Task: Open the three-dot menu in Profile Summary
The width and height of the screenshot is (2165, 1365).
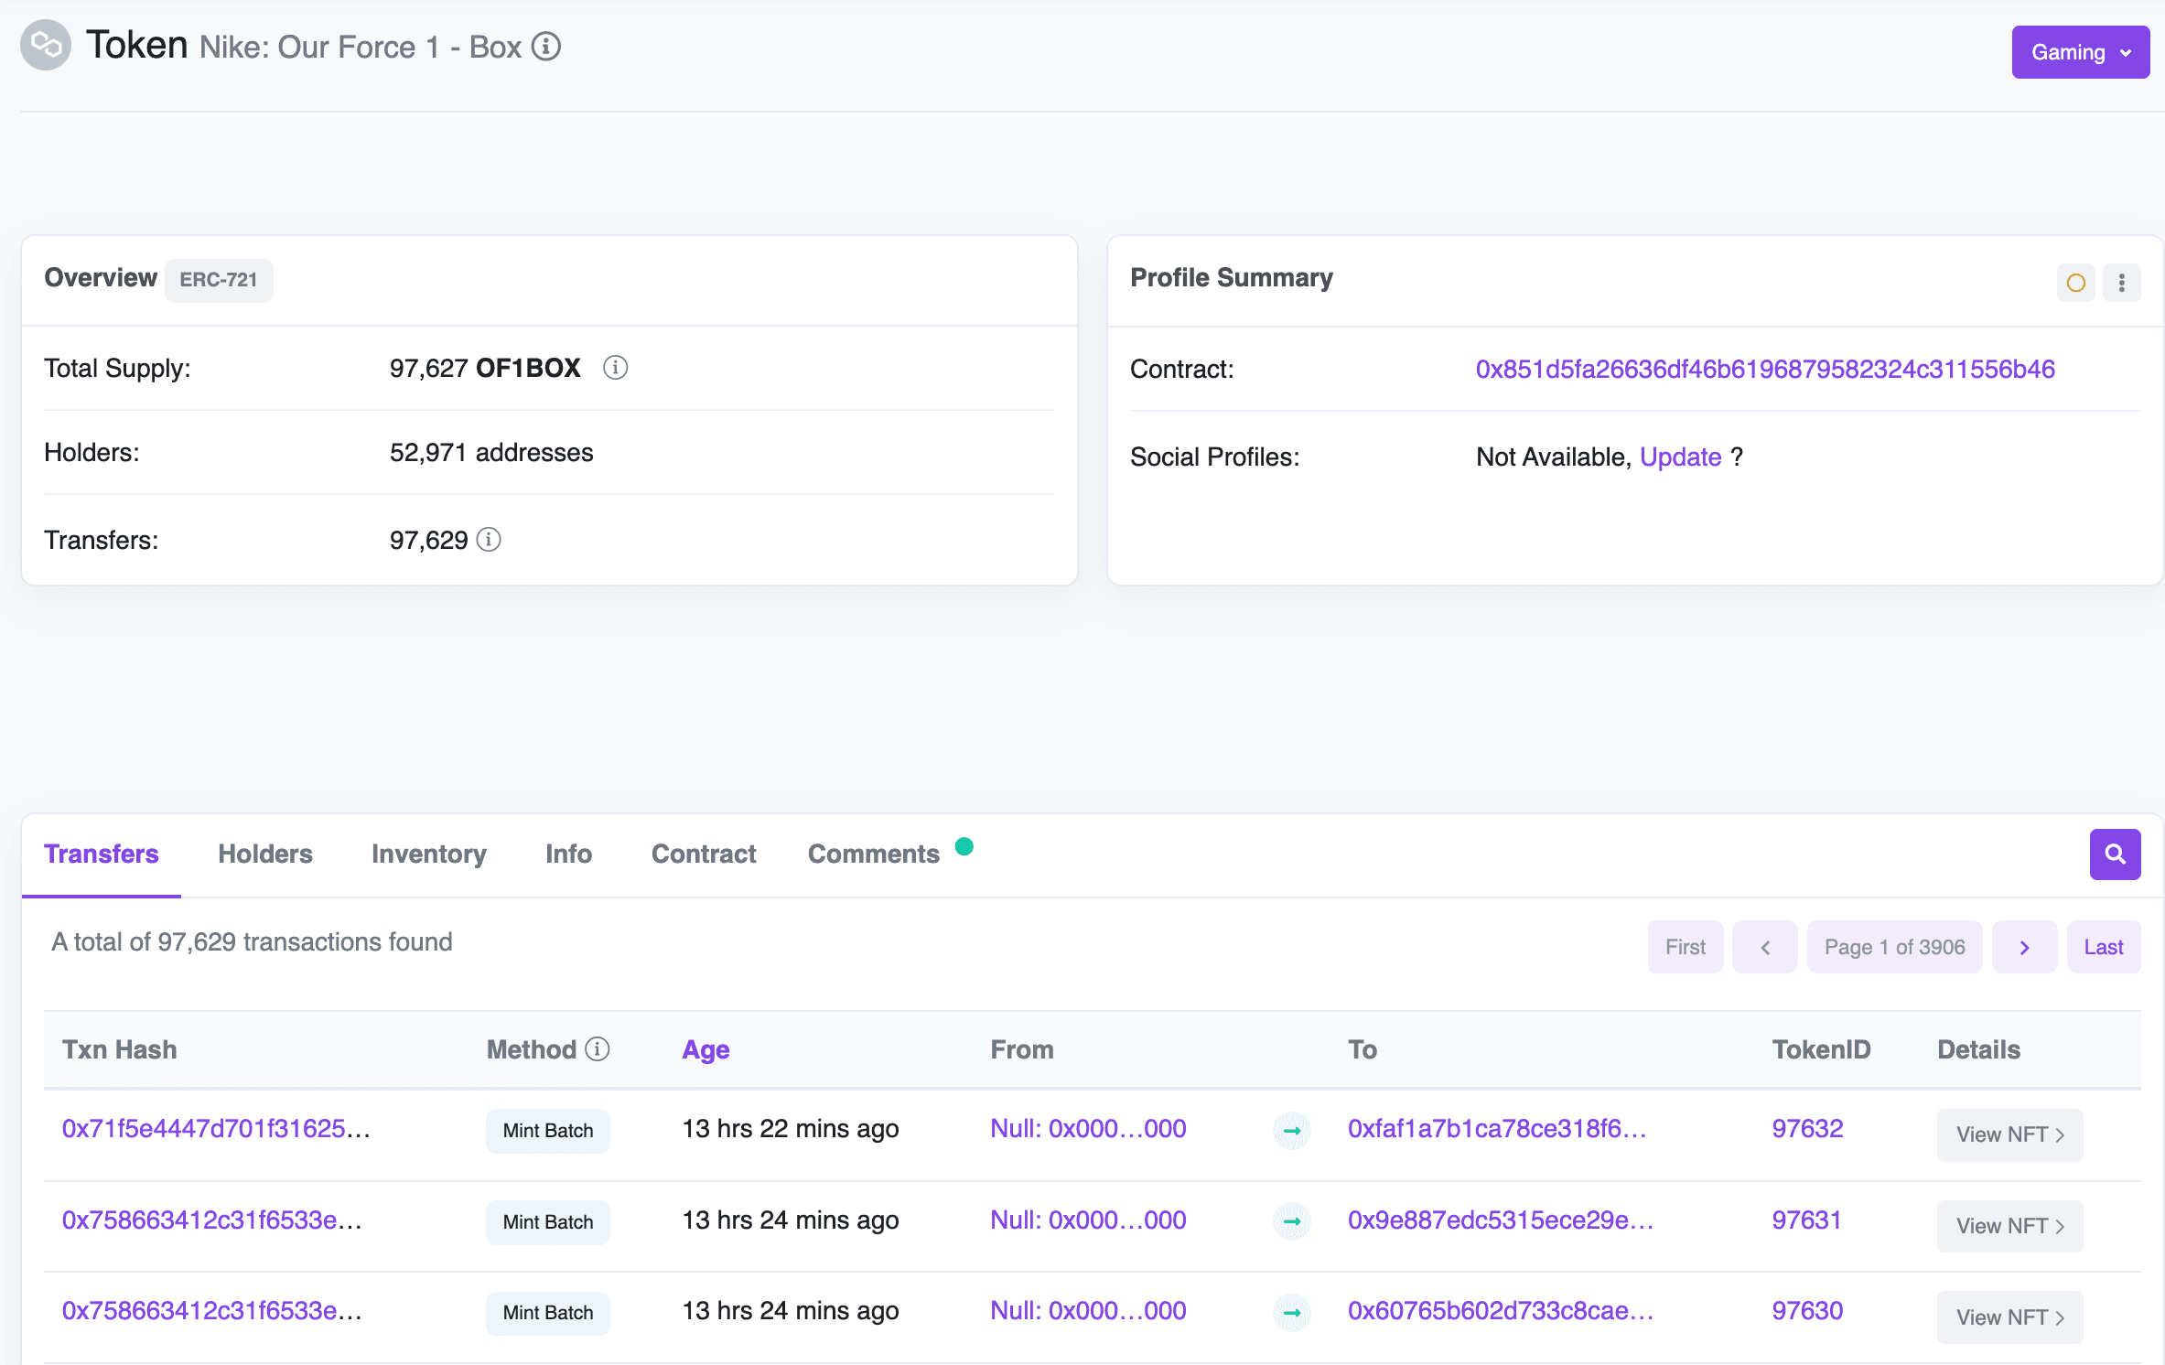Action: click(2121, 283)
